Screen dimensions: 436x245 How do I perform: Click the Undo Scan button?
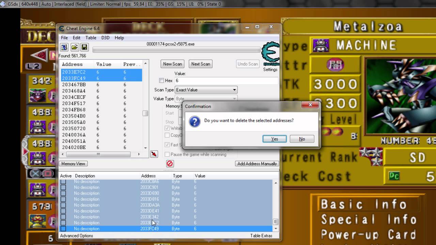[248, 64]
